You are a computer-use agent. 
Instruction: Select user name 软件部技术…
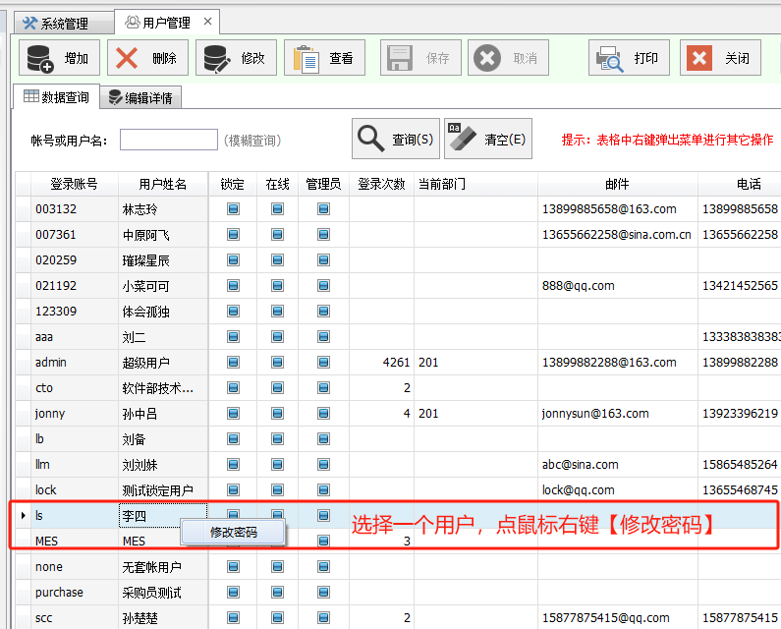click(158, 388)
